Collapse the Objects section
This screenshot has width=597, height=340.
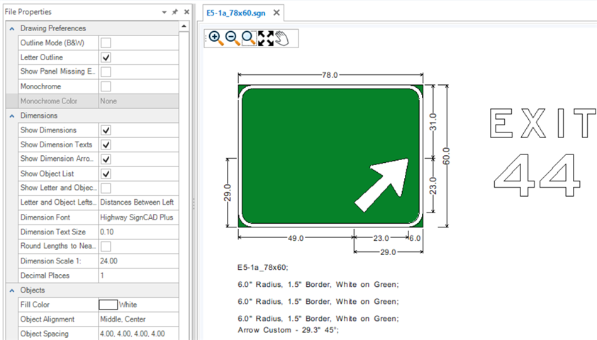click(x=12, y=290)
